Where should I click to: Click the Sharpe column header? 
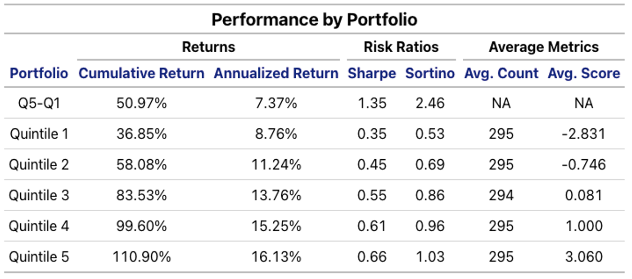[372, 73]
